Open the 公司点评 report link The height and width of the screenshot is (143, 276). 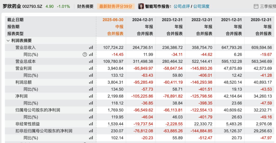[x=182, y=6]
